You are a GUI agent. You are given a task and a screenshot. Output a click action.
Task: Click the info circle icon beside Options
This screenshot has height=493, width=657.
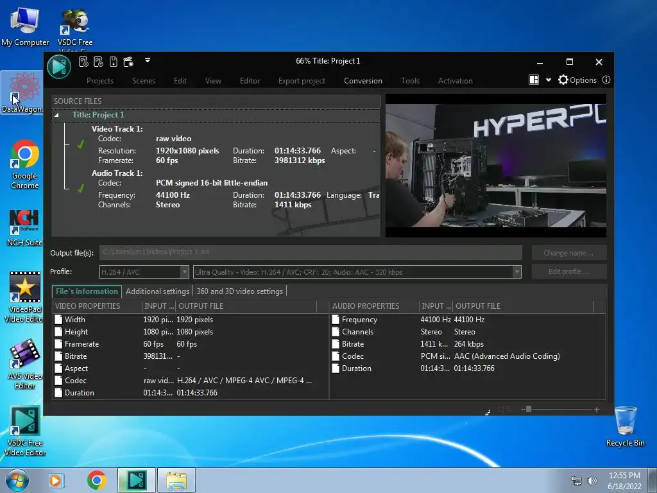[606, 80]
